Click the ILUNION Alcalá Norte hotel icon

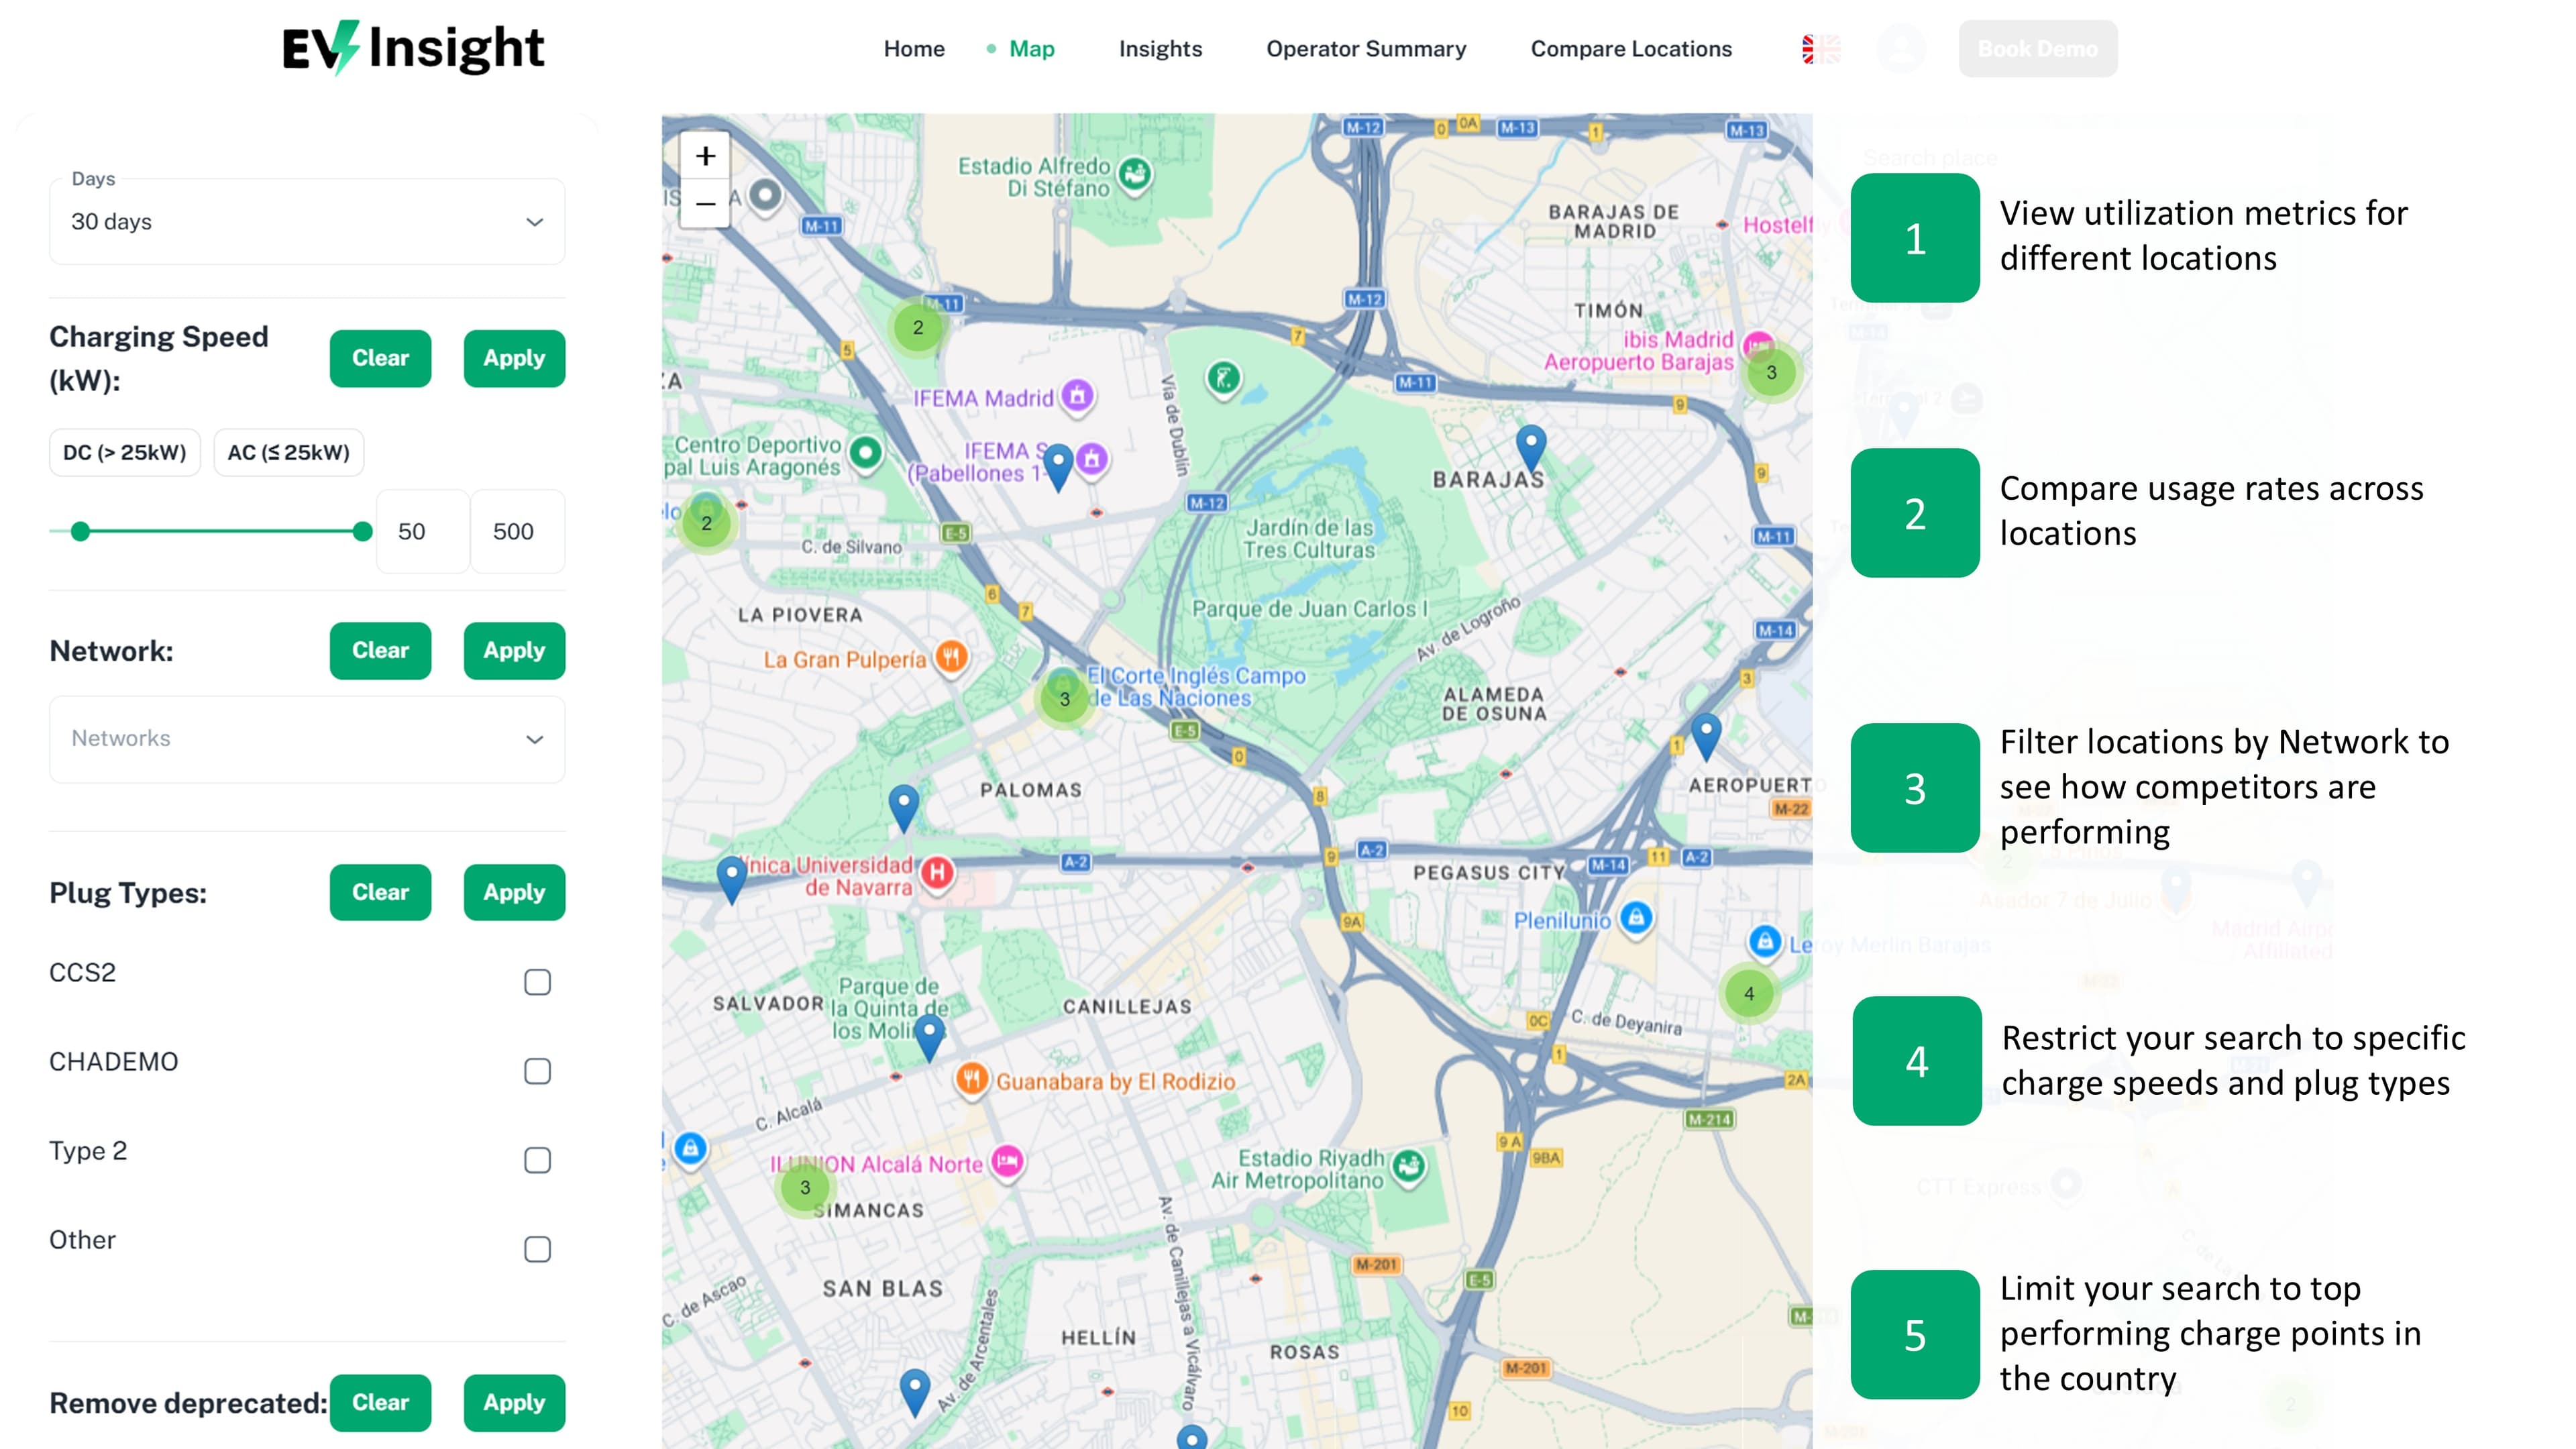pyautogui.click(x=1008, y=1162)
